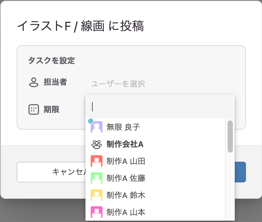Click the 担当者 person icon

click(x=34, y=82)
